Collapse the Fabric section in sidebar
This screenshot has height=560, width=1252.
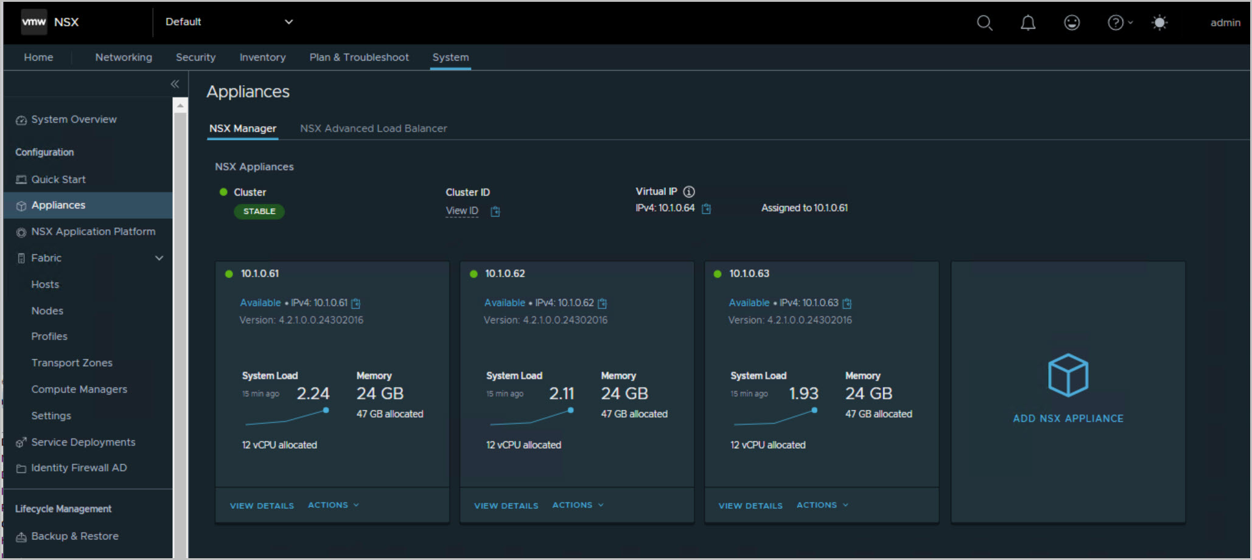[x=159, y=258]
